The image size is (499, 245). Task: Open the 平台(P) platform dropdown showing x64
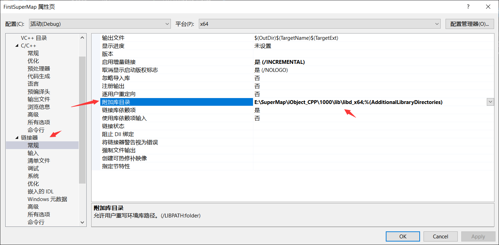tap(437, 24)
